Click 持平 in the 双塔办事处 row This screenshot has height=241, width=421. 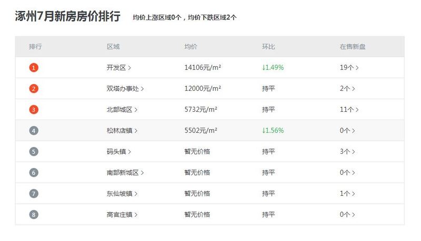pyautogui.click(x=268, y=88)
